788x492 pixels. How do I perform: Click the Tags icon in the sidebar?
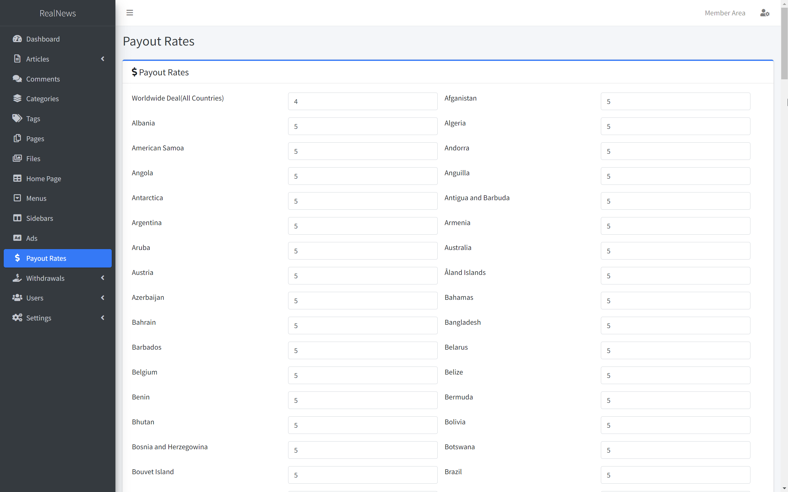pyautogui.click(x=17, y=118)
